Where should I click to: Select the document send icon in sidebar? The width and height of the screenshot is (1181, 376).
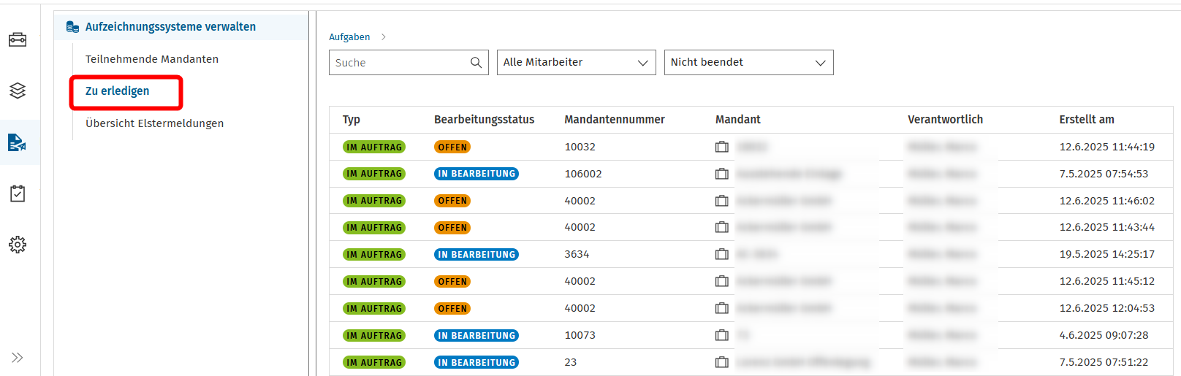click(x=18, y=142)
